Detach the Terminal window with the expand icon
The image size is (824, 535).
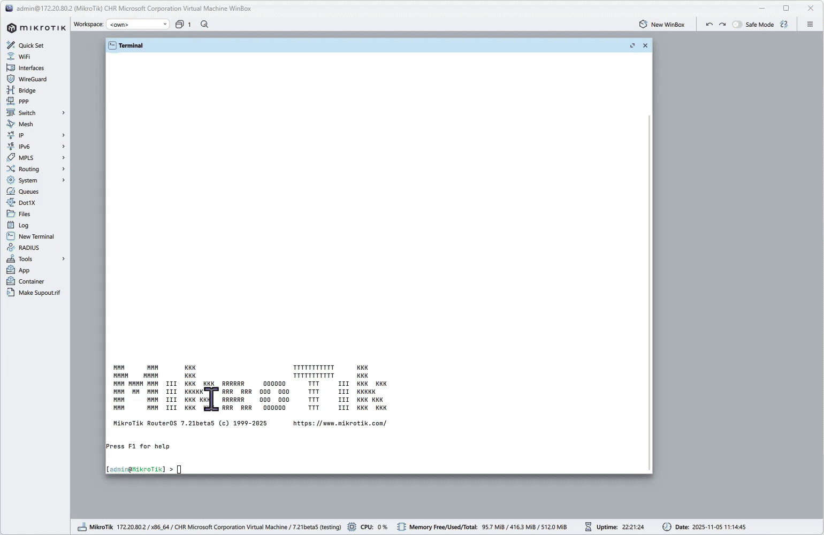click(x=632, y=45)
